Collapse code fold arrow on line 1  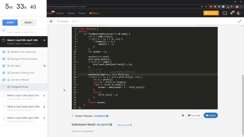[x=77, y=29]
